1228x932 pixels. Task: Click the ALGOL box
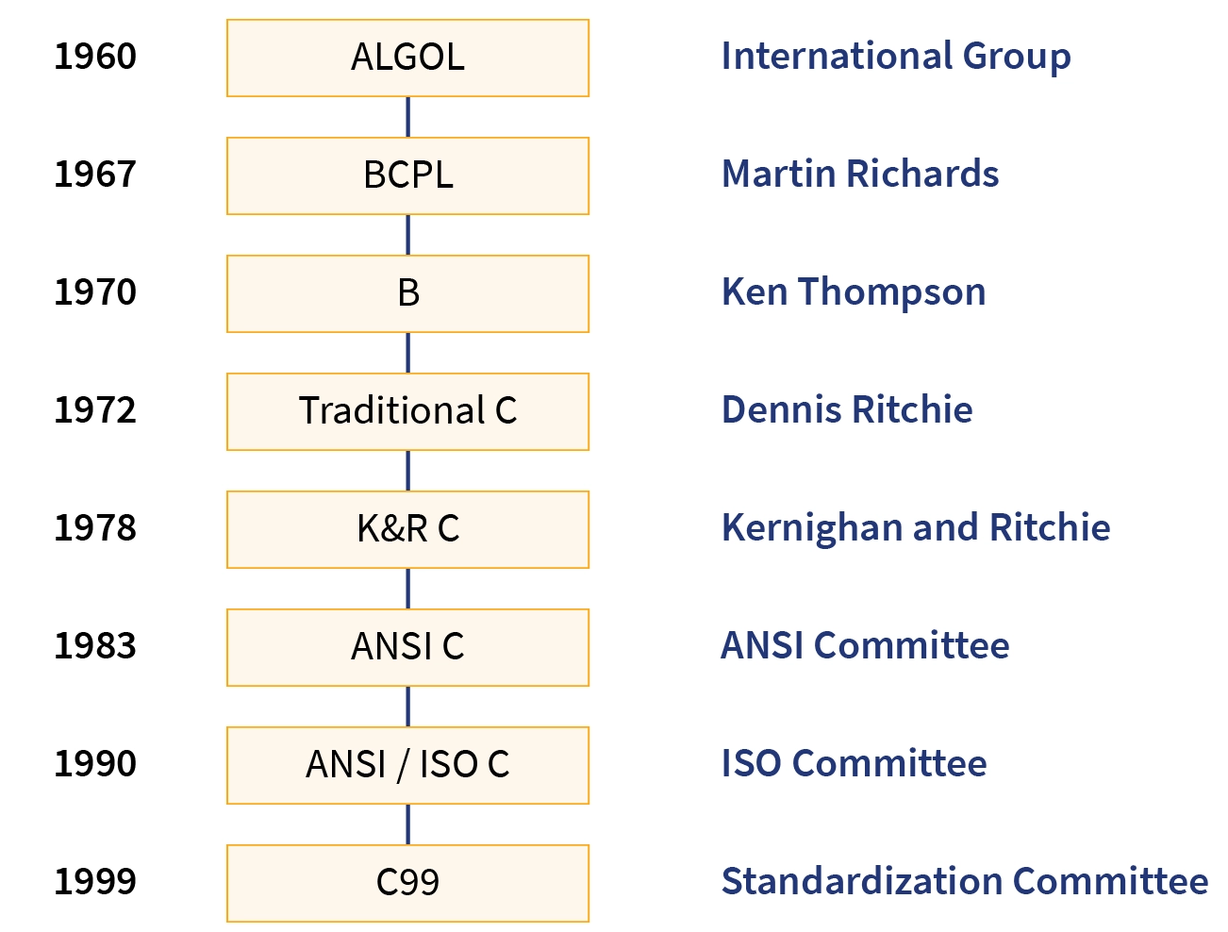407,58
